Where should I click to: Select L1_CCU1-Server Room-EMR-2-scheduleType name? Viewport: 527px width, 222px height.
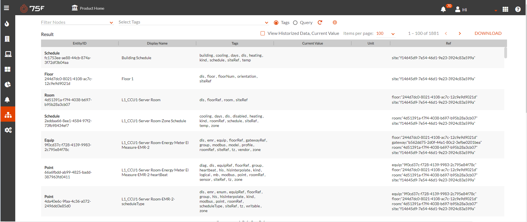148,202
